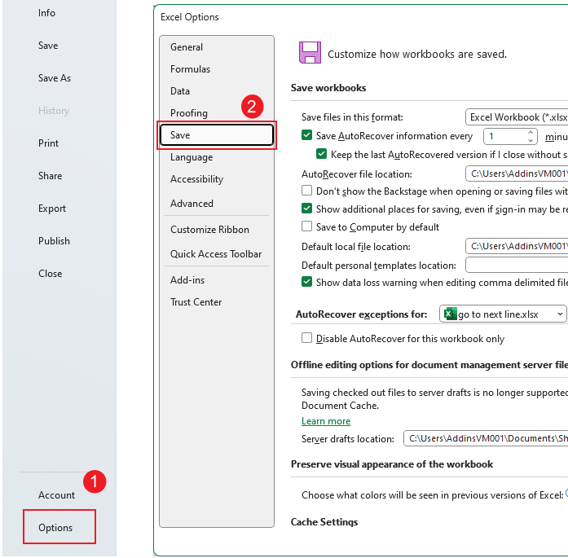Click the purple floppy disk Save icon

point(310,53)
